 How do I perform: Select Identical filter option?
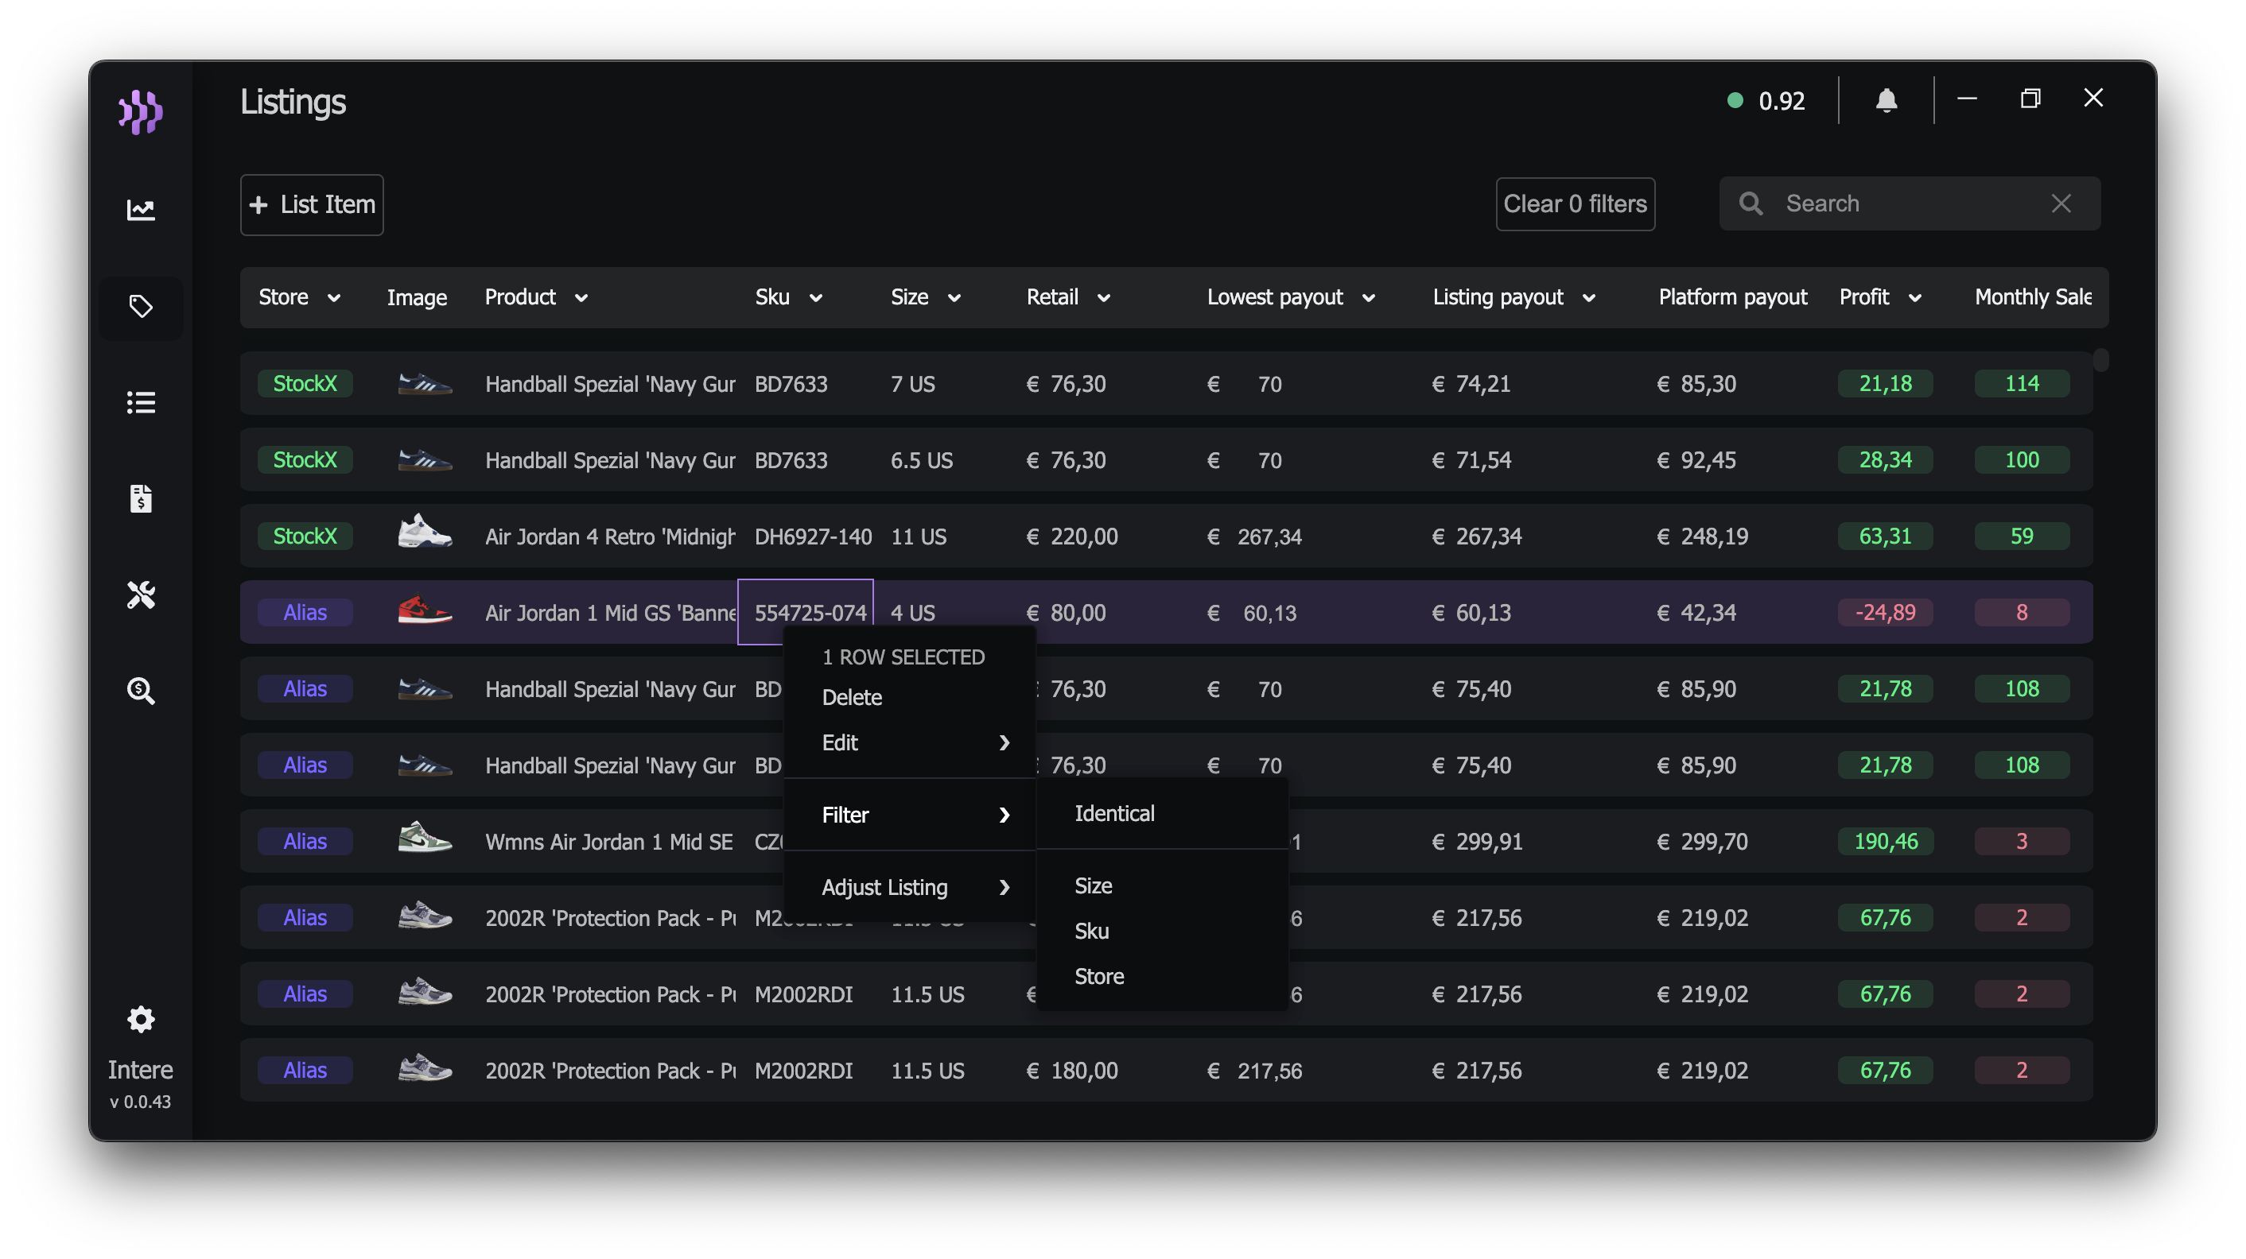point(1162,813)
